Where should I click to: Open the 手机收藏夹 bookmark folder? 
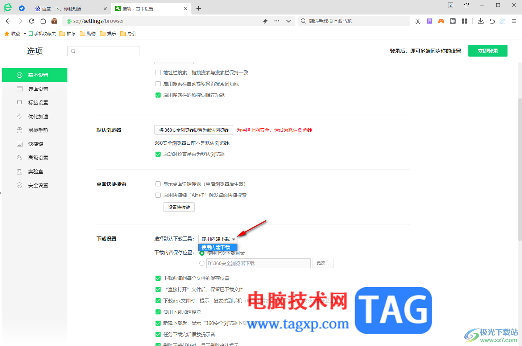(42, 34)
